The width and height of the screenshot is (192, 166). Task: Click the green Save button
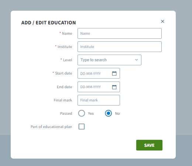coord(149,145)
